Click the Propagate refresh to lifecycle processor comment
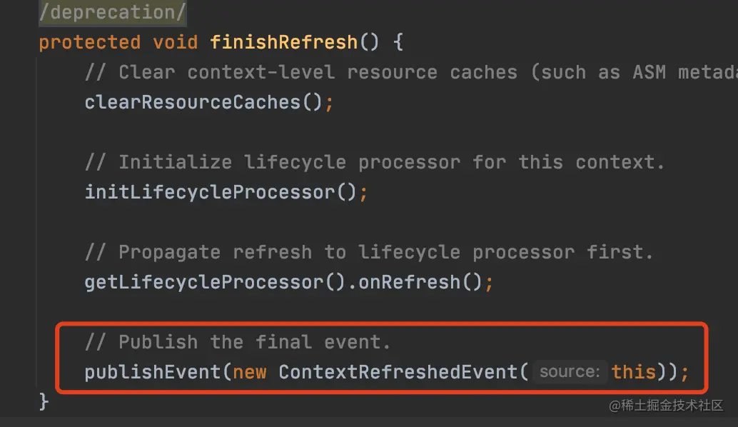This screenshot has width=738, height=427. coord(369,252)
